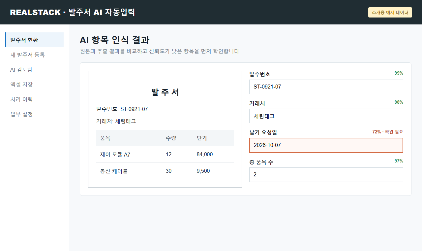Click the 총 품목 수 label
Image resolution: width=422 pixels, height=251 pixels.
point(261,162)
